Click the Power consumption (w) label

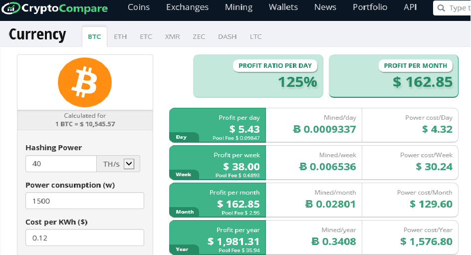tap(70, 185)
